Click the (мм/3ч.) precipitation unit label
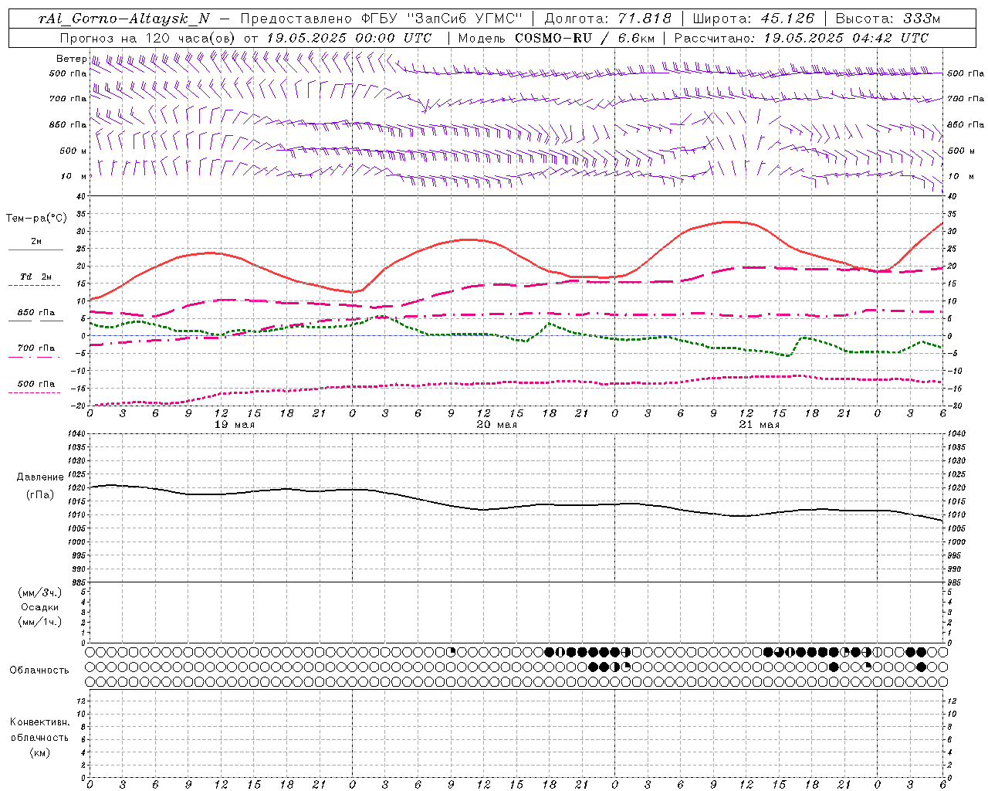988x791 pixels. [x=40, y=592]
